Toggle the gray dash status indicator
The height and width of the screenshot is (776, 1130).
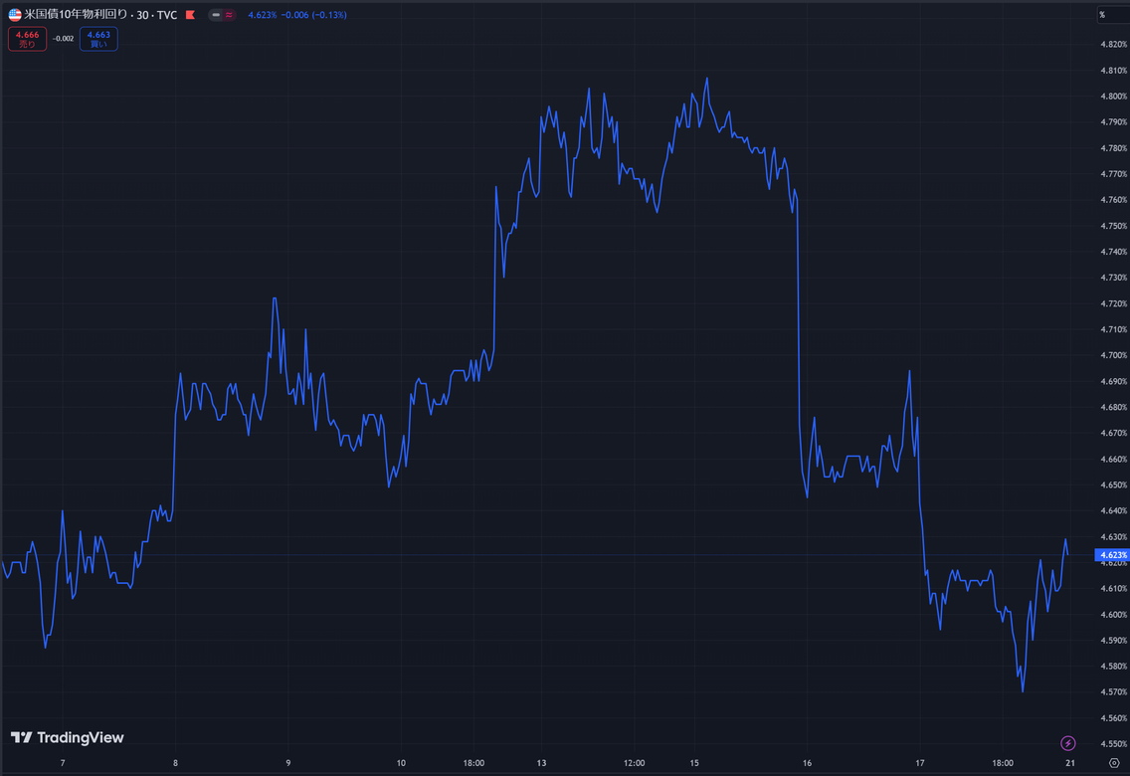(216, 15)
